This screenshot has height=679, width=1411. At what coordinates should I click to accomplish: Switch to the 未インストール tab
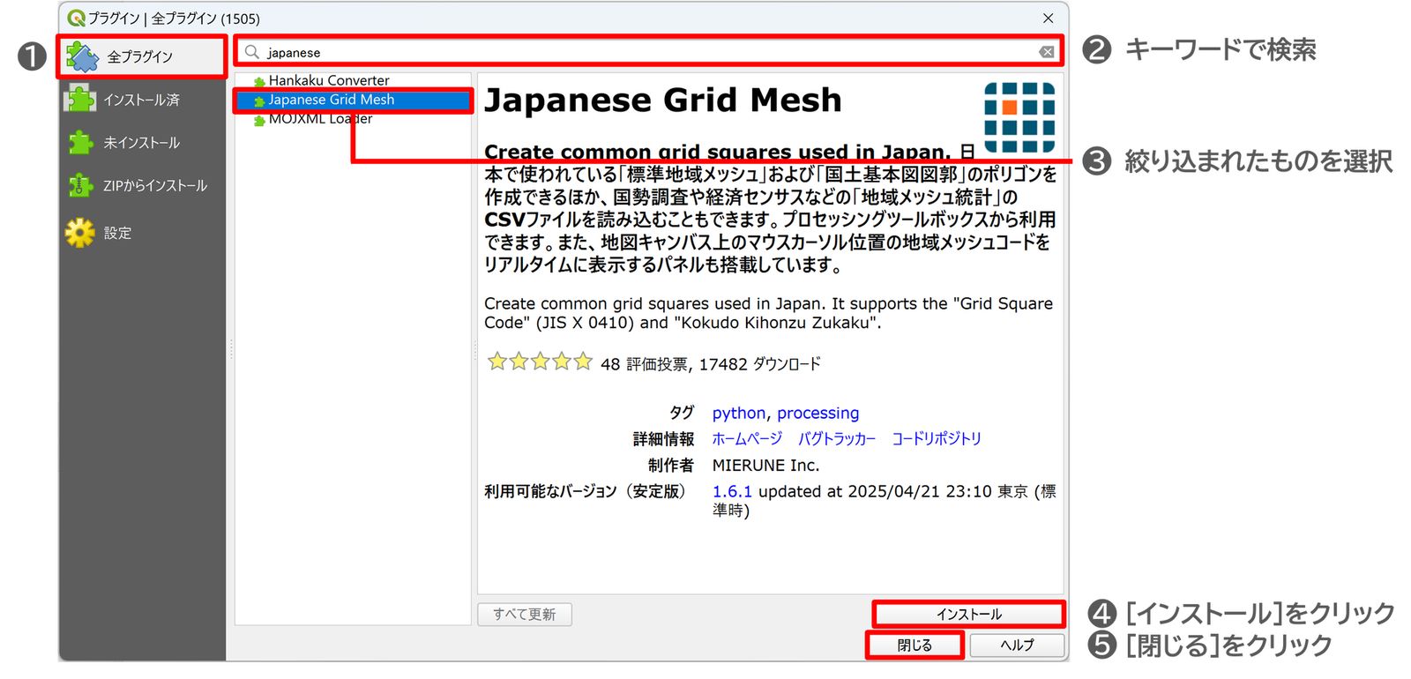coord(143,142)
